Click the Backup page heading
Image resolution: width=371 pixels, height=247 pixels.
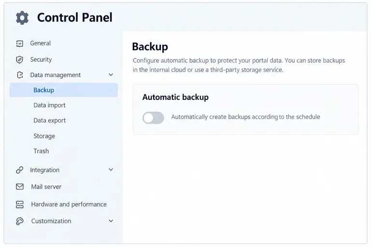point(150,47)
